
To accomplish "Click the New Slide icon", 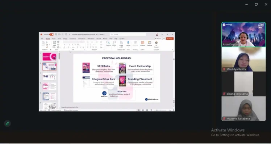I will coord(54,42).
